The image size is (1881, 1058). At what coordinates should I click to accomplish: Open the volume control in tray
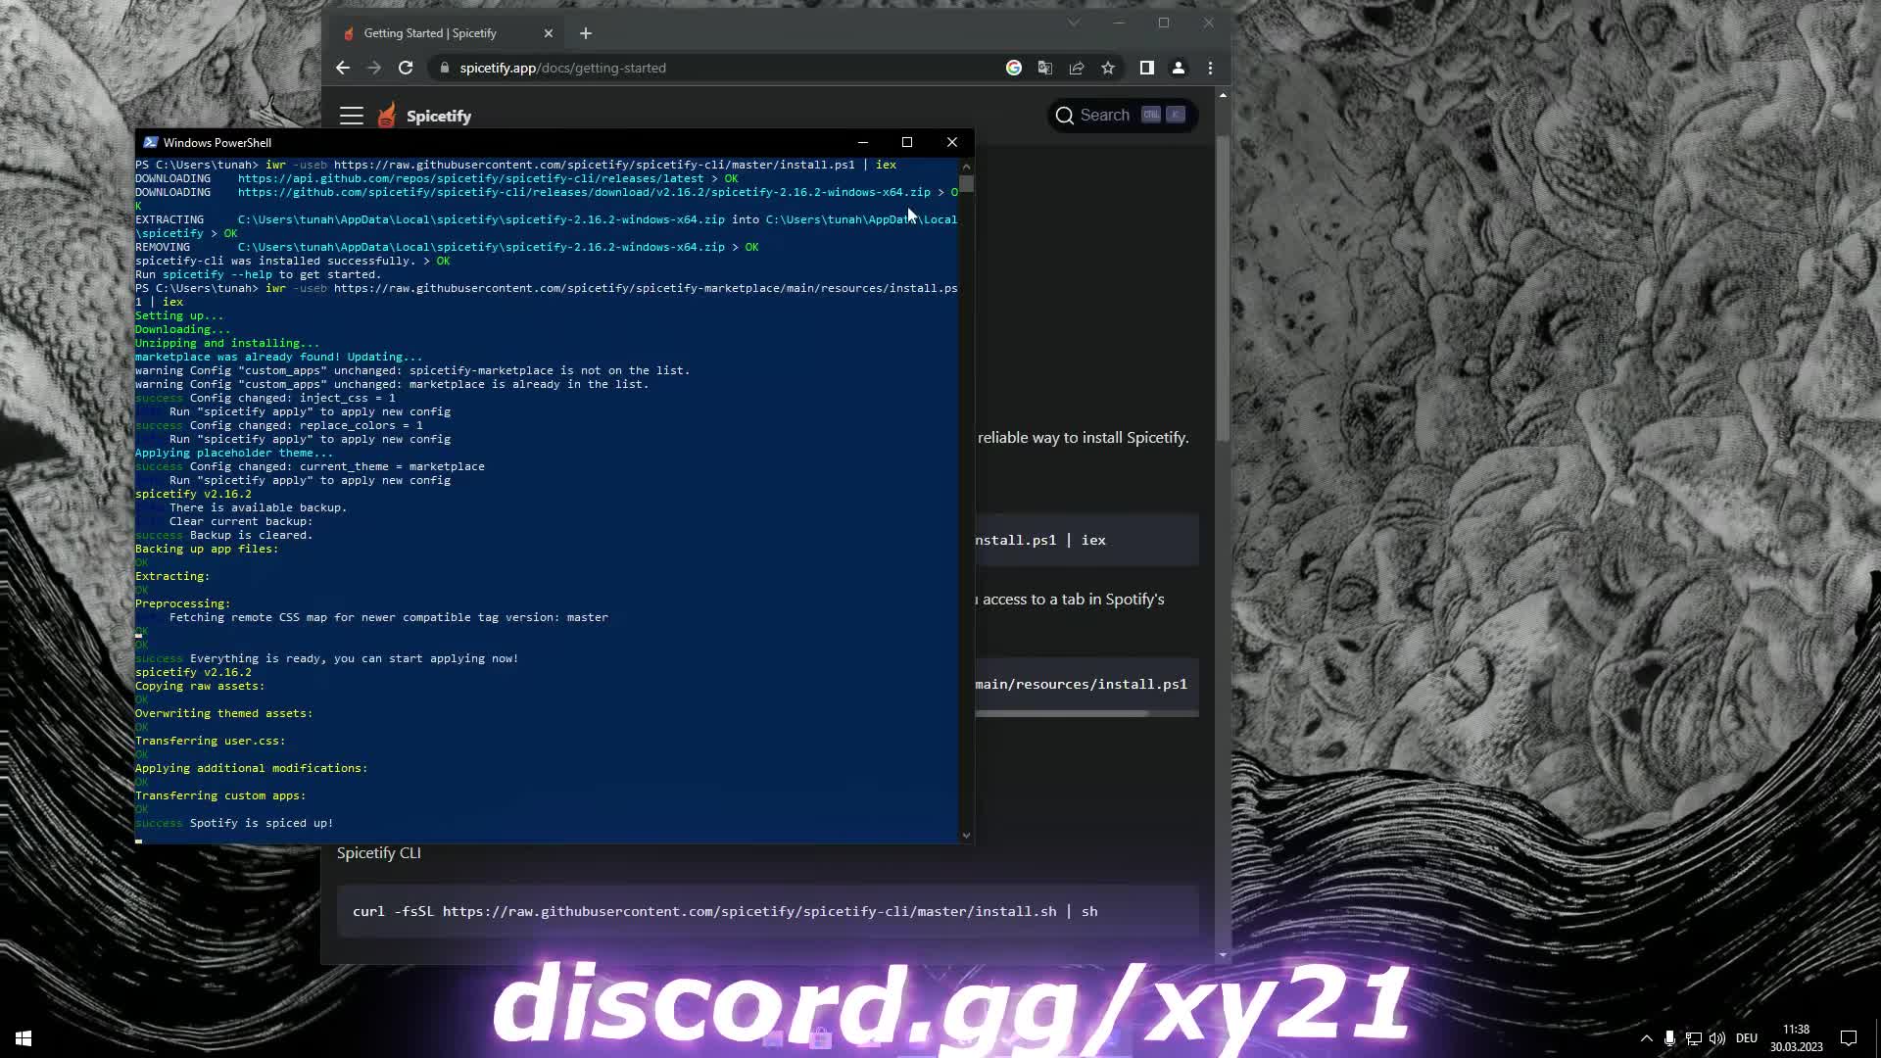tap(1716, 1038)
